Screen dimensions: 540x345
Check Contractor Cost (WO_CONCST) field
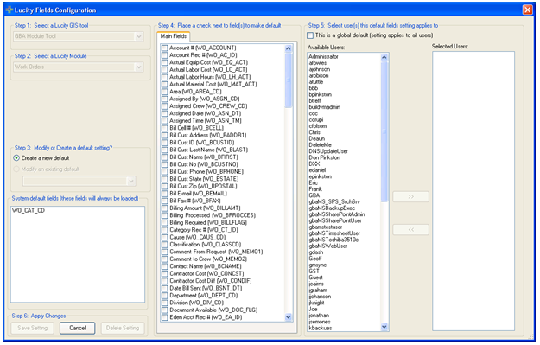click(x=165, y=273)
